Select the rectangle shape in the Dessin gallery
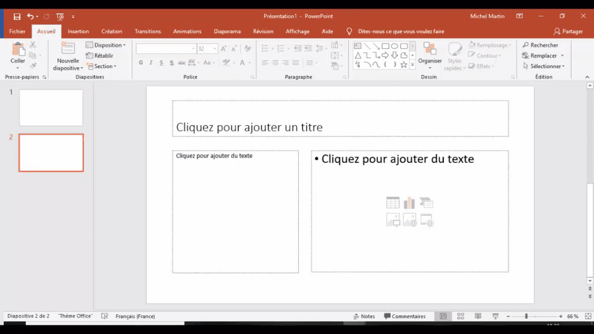This screenshot has width=594, height=334. (385, 46)
